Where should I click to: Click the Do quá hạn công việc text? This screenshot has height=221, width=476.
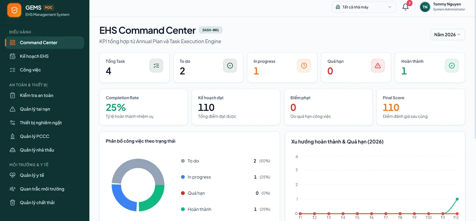tap(311, 116)
